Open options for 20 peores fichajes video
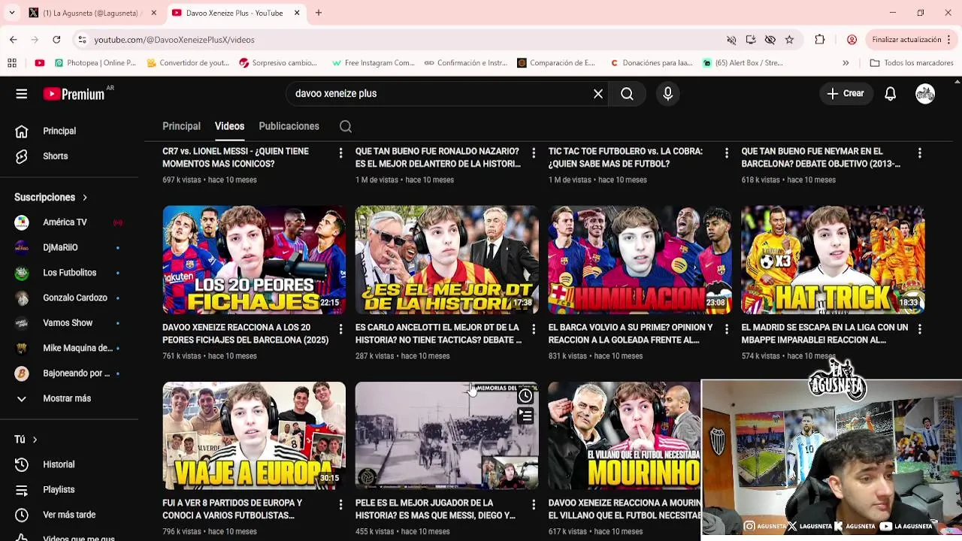 (340, 329)
